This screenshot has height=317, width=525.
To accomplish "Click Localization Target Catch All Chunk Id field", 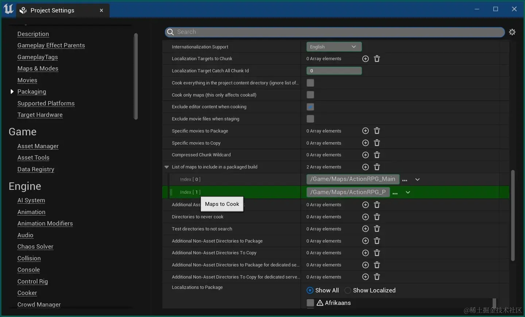I will point(334,71).
